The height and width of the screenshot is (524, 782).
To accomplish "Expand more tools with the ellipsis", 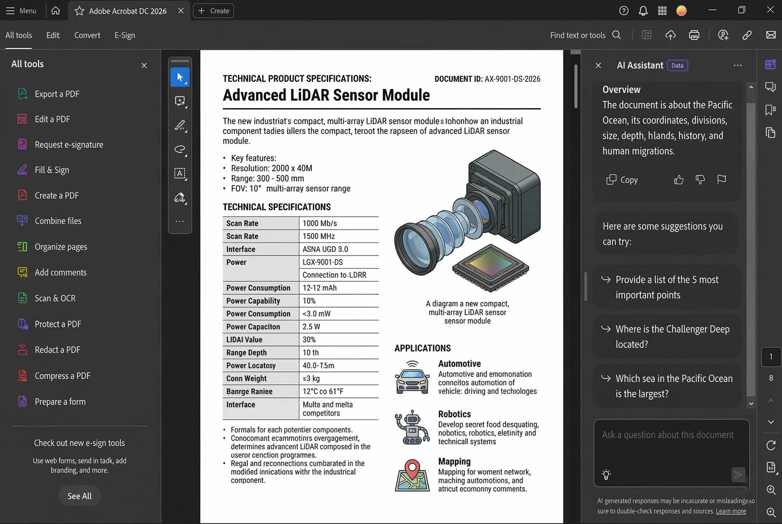I will [x=180, y=221].
